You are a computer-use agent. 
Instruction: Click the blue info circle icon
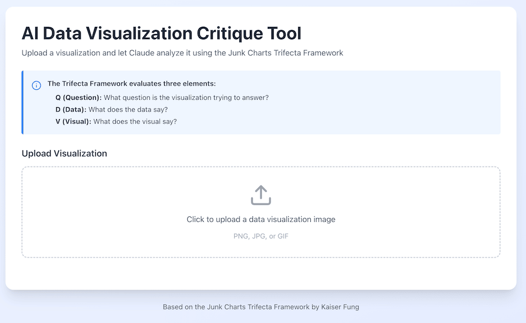[x=36, y=86]
